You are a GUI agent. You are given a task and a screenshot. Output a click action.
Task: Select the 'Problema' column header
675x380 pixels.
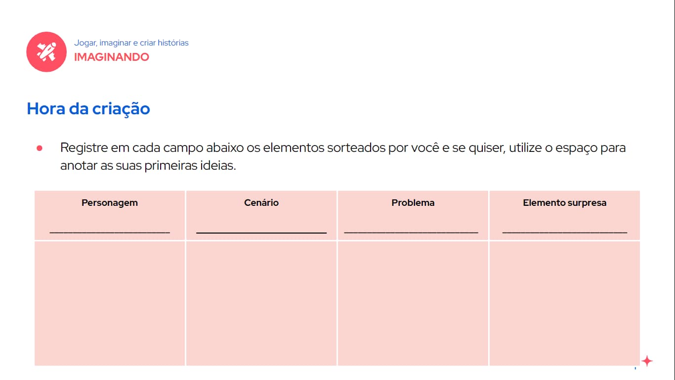(x=413, y=203)
